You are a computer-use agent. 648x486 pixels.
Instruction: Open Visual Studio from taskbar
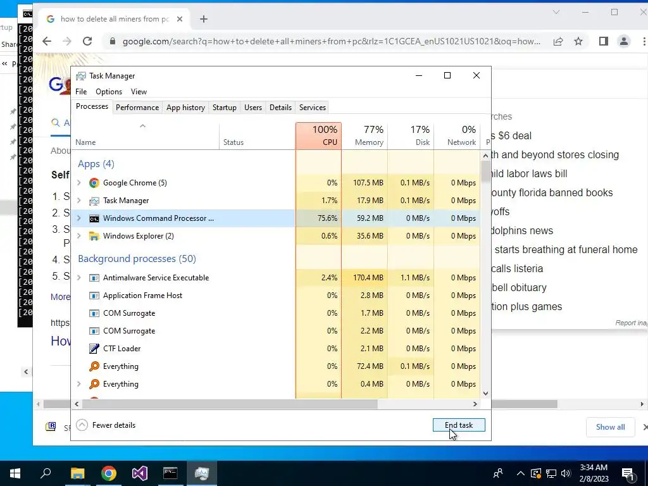pyautogui.click(x=140, y=473)
